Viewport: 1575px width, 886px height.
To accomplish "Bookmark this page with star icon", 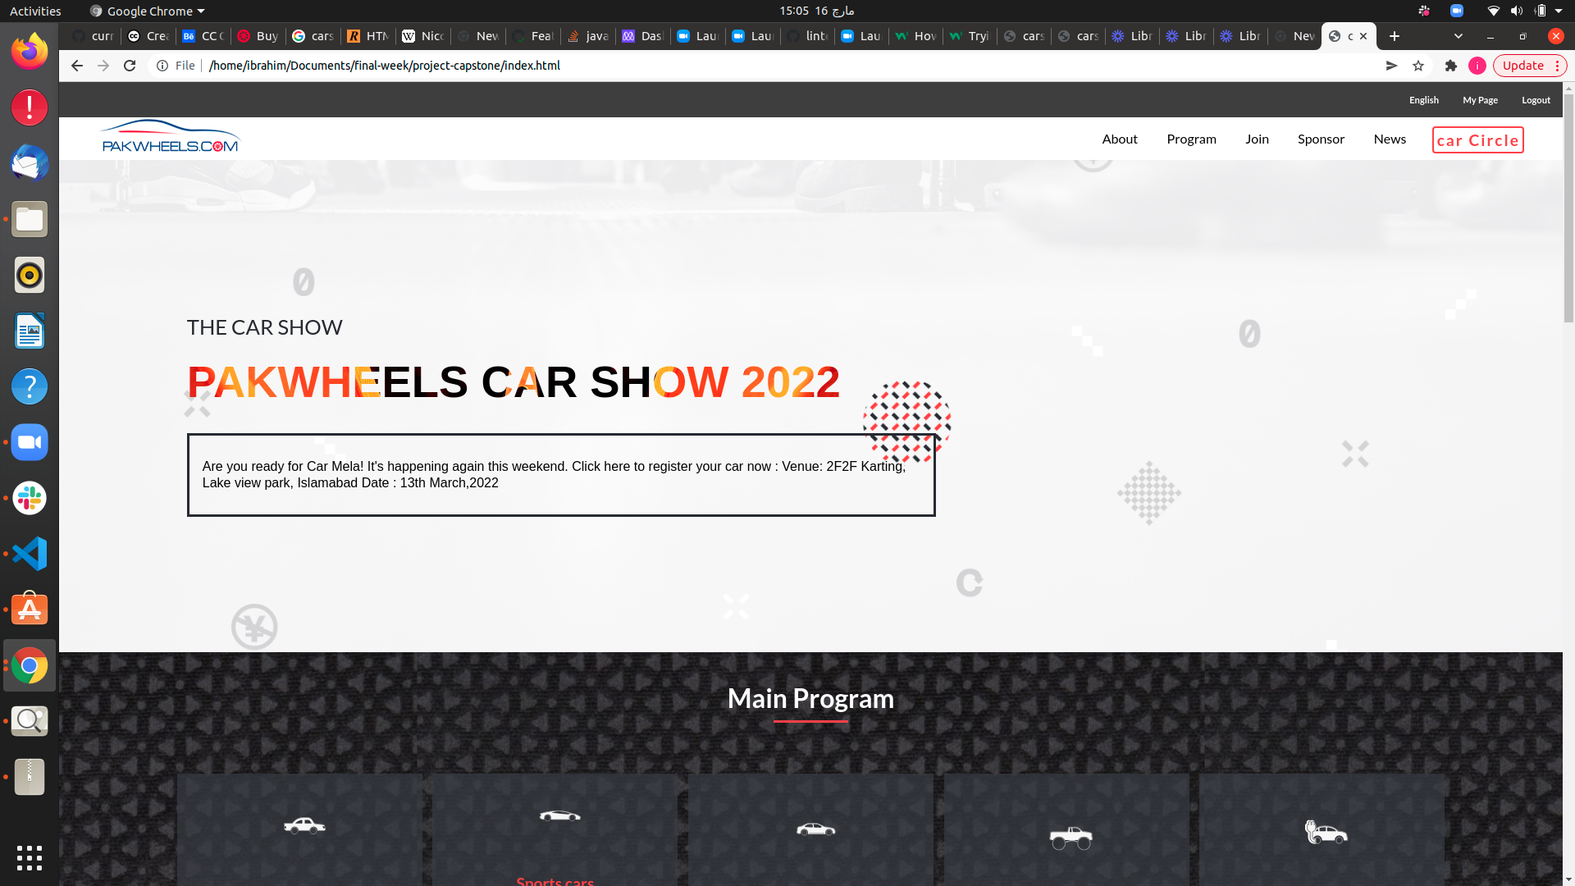I will 1418,66.
